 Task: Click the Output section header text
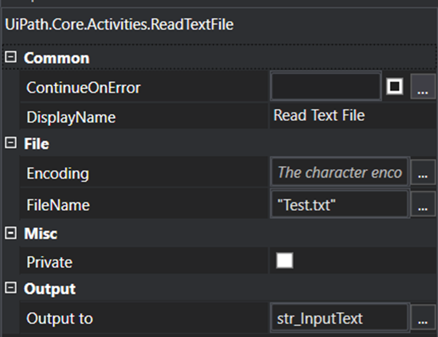click(50, 289)
